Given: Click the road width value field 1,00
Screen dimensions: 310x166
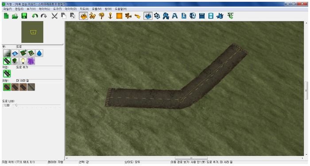Looking at the screenshot, I should 7,106.
